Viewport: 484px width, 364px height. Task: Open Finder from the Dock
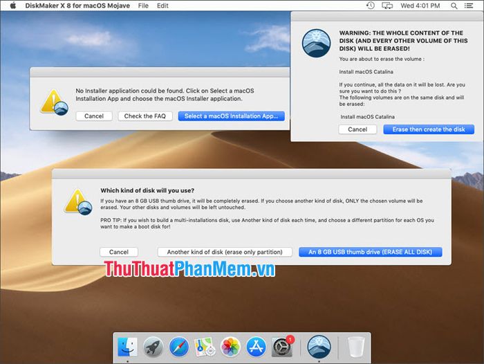[127, 347]
